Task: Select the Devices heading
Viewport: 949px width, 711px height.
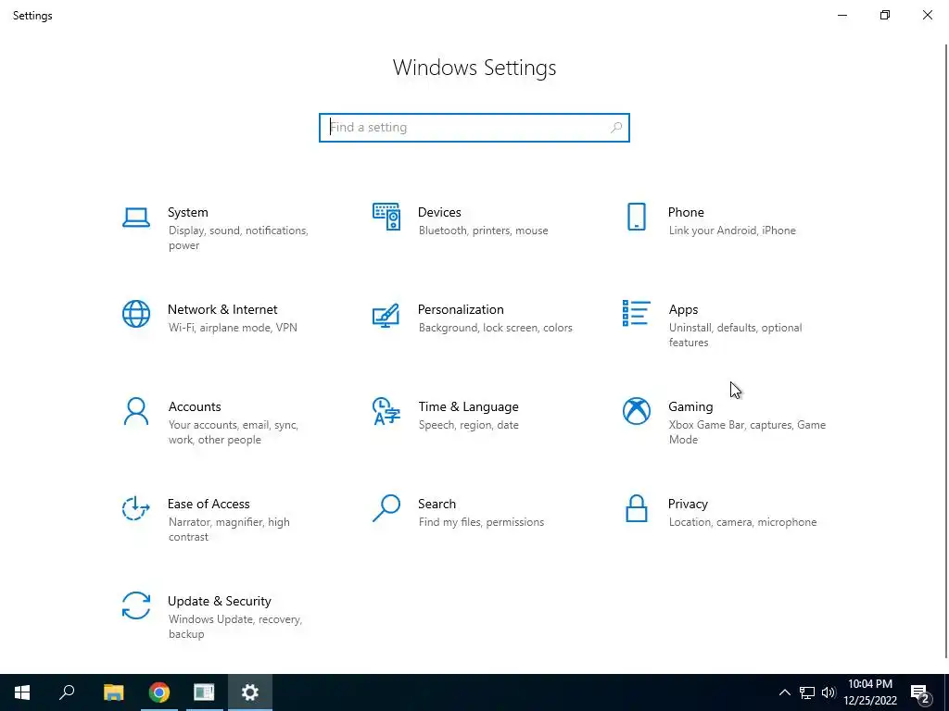Action: (x=439, y=212)
